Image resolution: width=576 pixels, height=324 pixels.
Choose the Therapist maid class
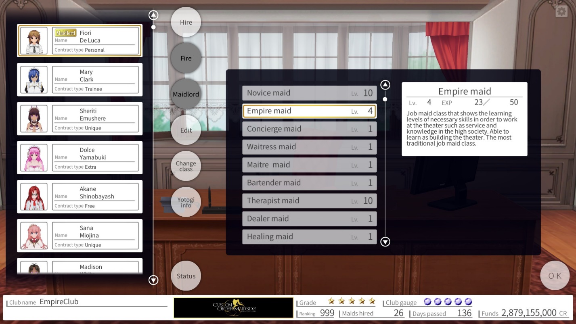click(309, 201)
